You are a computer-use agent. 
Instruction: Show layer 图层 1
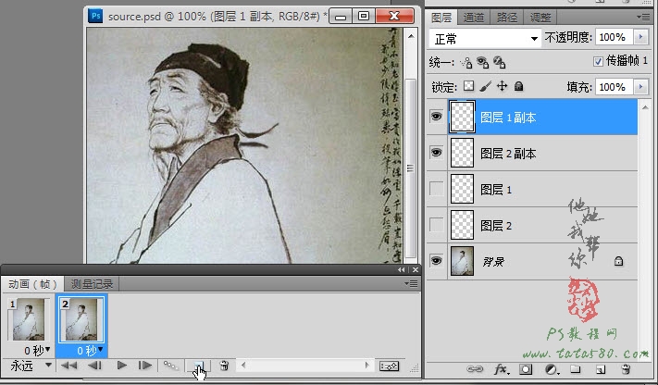coord(437,189)
